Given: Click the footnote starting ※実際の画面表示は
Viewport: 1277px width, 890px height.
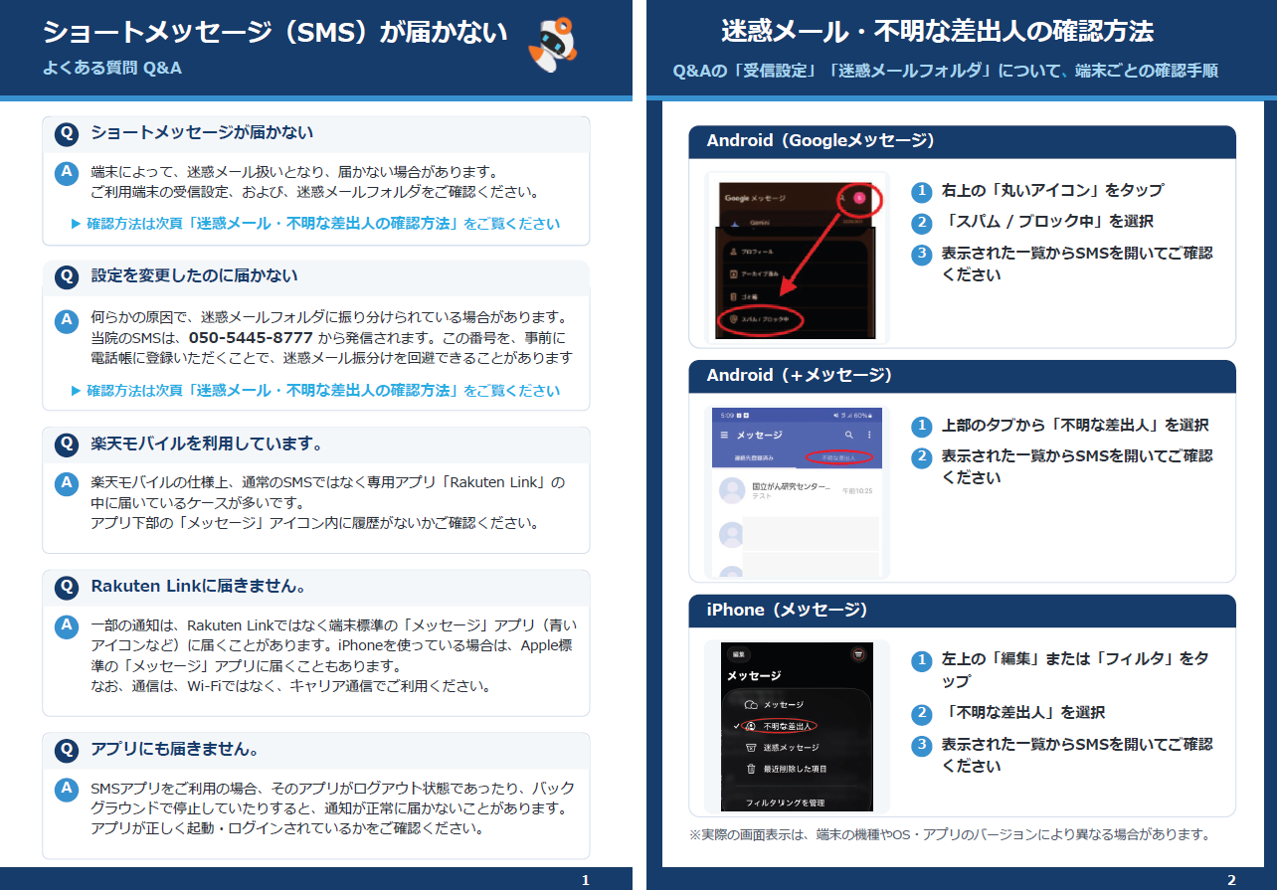Looking at the screenshot, I should coord(950,834).
